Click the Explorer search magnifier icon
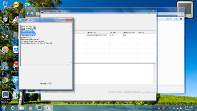Viewport: 197px width, 111px height. click(x=182, y=14)
